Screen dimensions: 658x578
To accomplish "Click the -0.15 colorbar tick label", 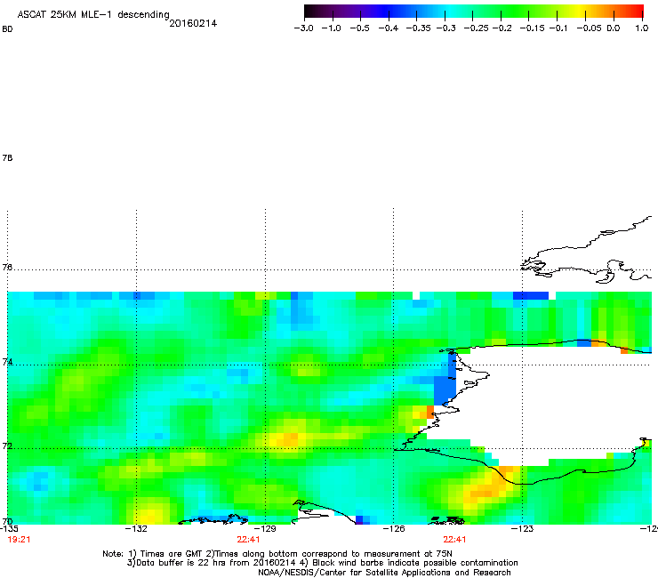I will (x=532, y=28).
